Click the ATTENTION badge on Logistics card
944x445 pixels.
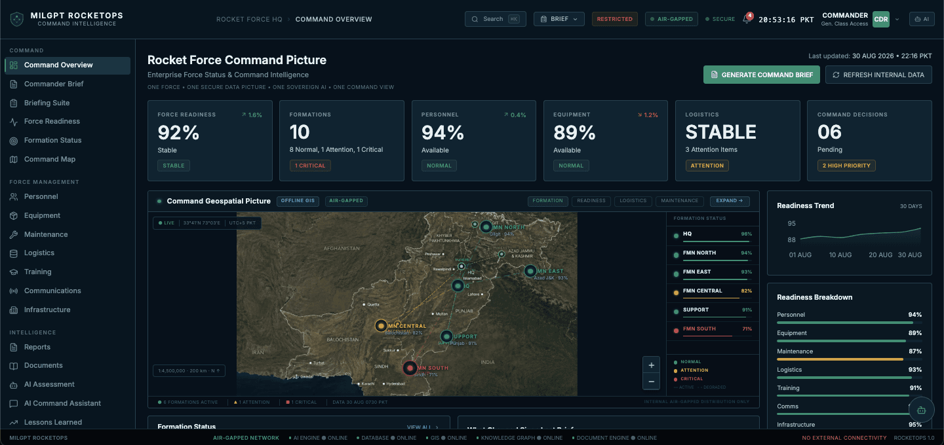(x=707, y=166)
